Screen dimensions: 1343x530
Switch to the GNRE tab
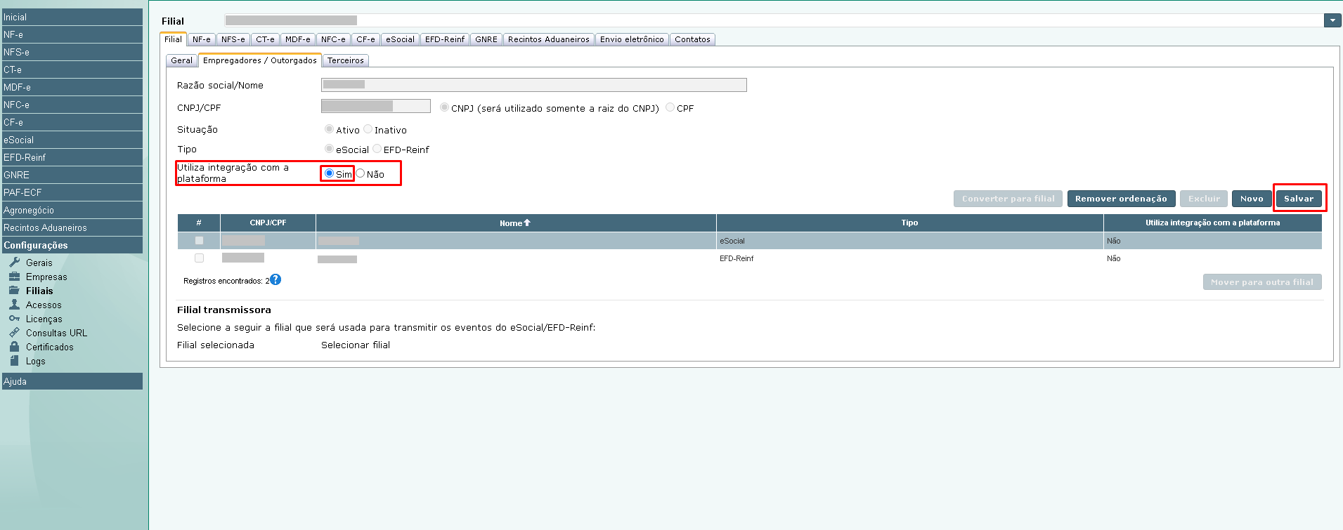486,39
